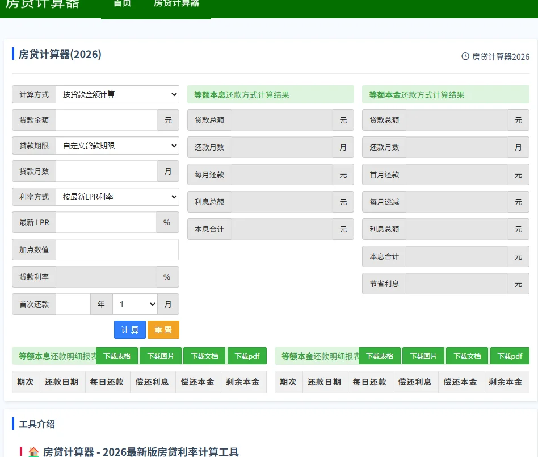Download 等额本金 schedule as pdf
Viewport: 538px width, 457px height.
pos(510,355)
